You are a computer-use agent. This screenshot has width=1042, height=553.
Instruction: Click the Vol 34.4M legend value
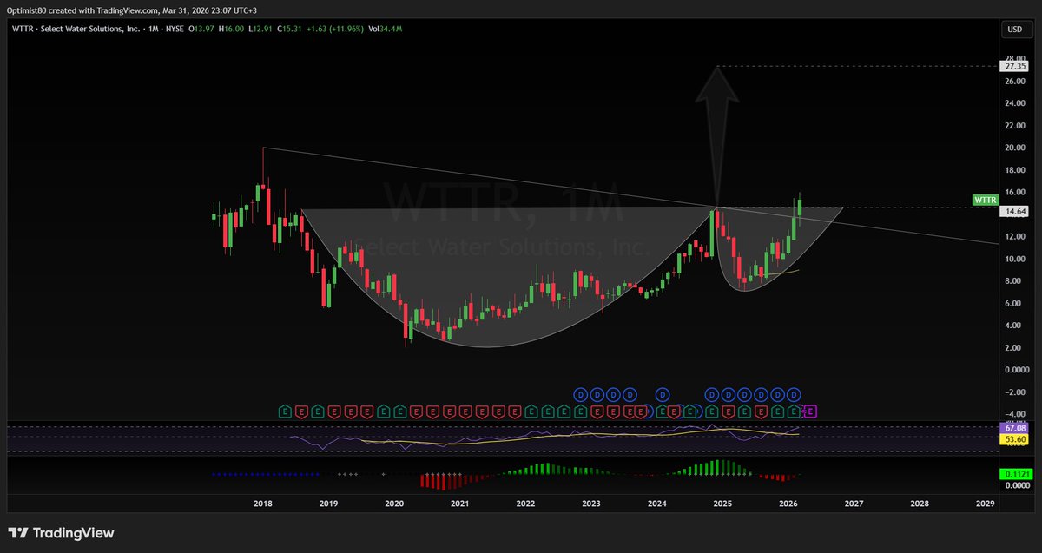(385, 30)
